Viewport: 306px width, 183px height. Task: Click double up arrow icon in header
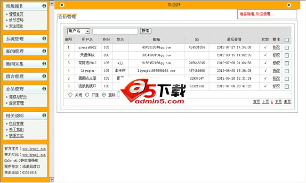(x=289, y=5)
